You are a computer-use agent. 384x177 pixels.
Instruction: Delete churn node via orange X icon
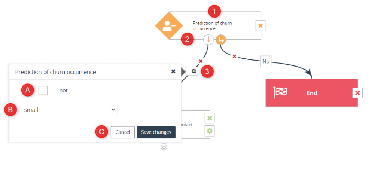pyautogui.click(x=261, y=25)
